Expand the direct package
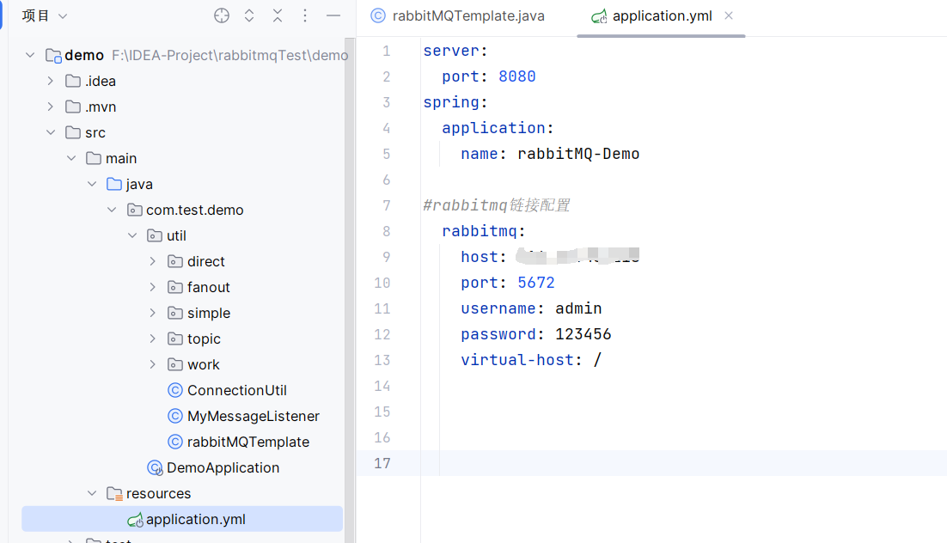This screenshot has height=543, width=947. click(153, 261)
